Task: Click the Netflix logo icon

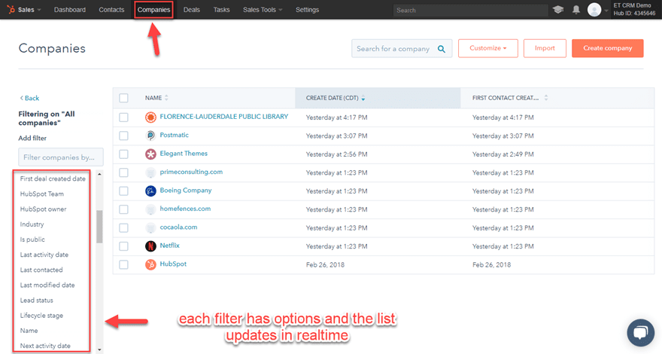Action: coord(150,246)
